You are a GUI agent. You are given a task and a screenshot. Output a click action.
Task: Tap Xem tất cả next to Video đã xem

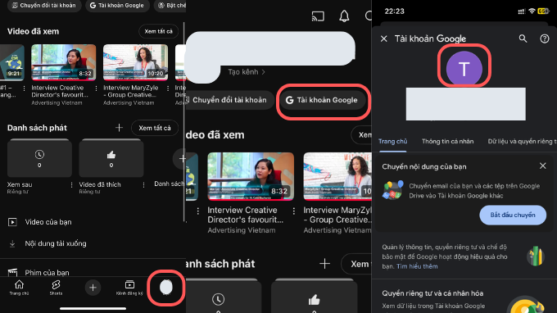pos(158,31)
